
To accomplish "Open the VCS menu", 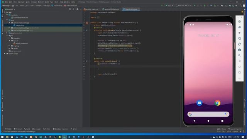I will 61,2.
